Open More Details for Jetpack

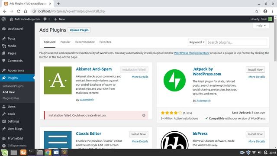pos(257,77)
